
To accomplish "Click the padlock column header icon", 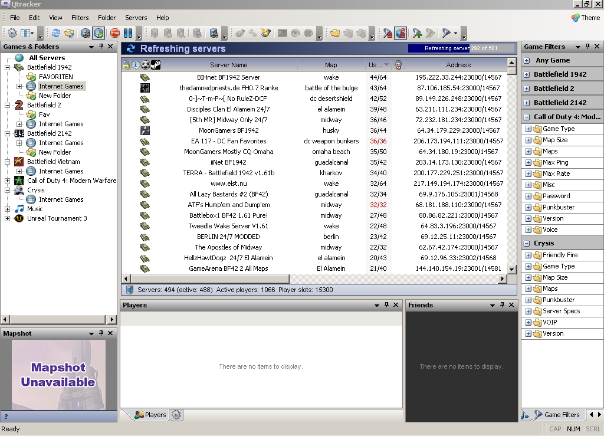I will (x=126, y=65).
